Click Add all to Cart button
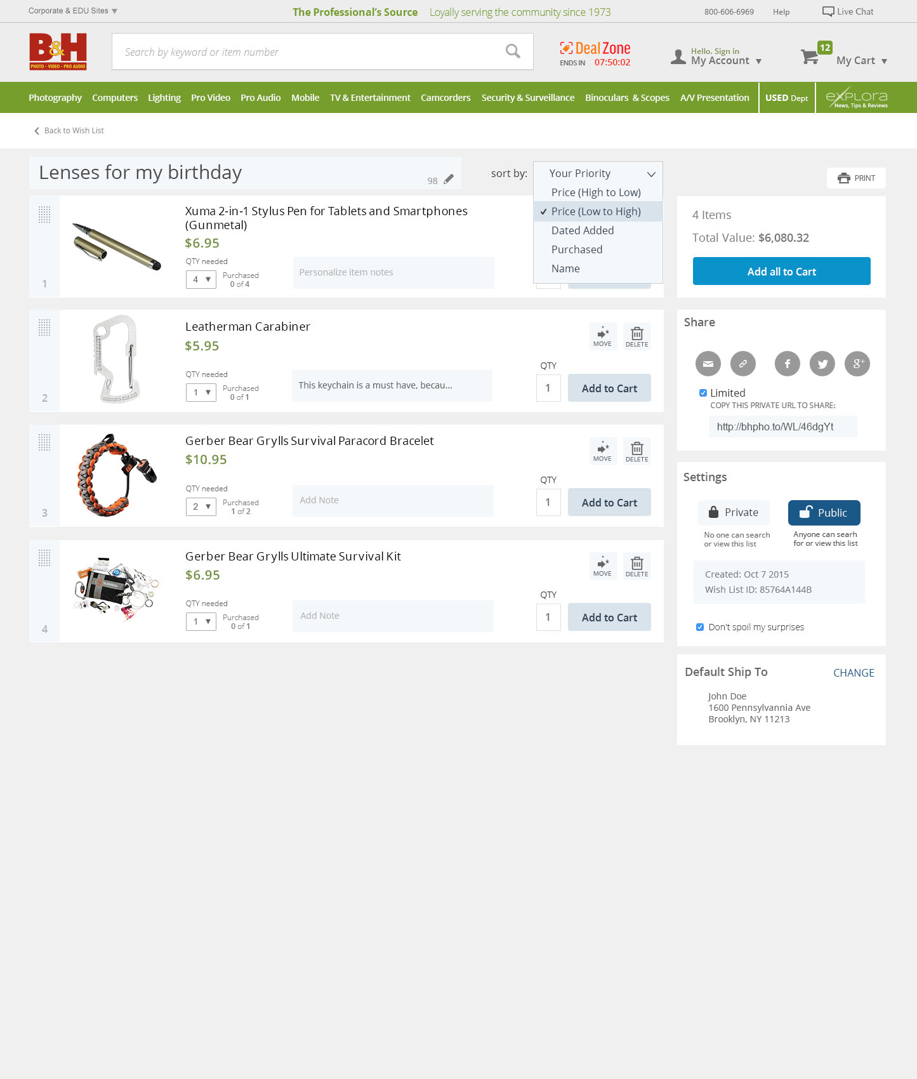This screenshot has height=1079, width=917. [782, 271]
